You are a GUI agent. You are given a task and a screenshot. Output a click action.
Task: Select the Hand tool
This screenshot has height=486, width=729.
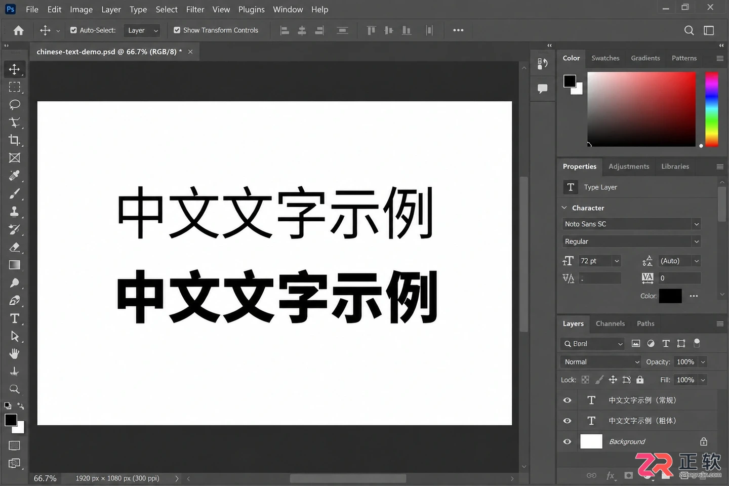(15, 354)
